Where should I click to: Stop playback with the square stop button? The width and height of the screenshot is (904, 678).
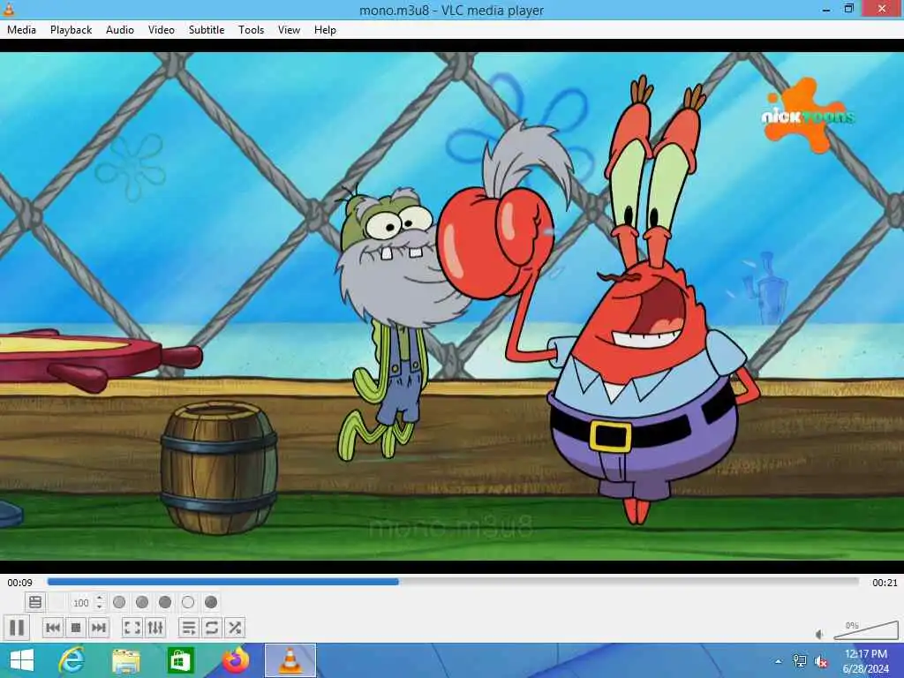pyautogui.click(x=76, y=628)
